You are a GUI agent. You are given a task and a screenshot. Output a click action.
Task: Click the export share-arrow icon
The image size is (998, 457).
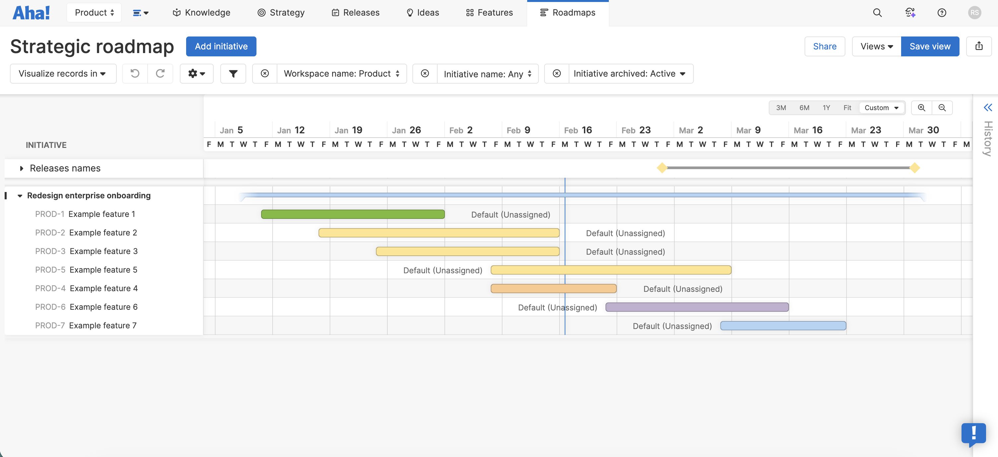click(979, 46)
